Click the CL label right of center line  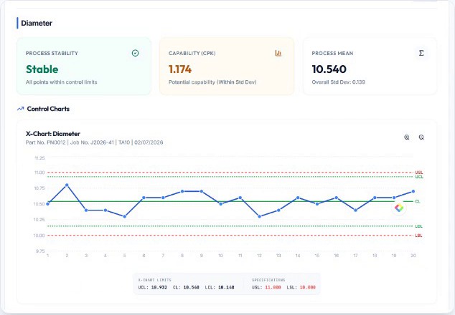(x=418, y=201)
